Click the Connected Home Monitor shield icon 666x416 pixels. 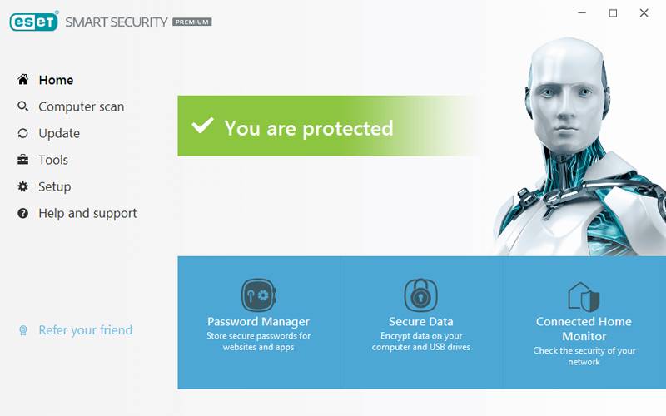[x=584, y=295]
